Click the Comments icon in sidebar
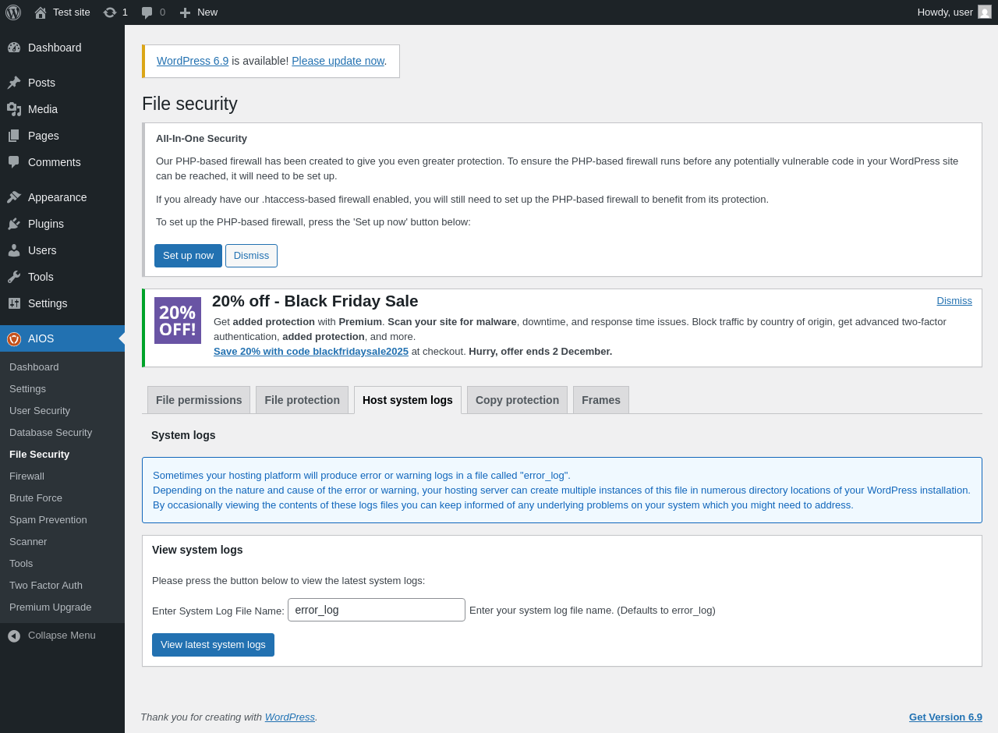998x733 pixels. (x=14, y=162)
